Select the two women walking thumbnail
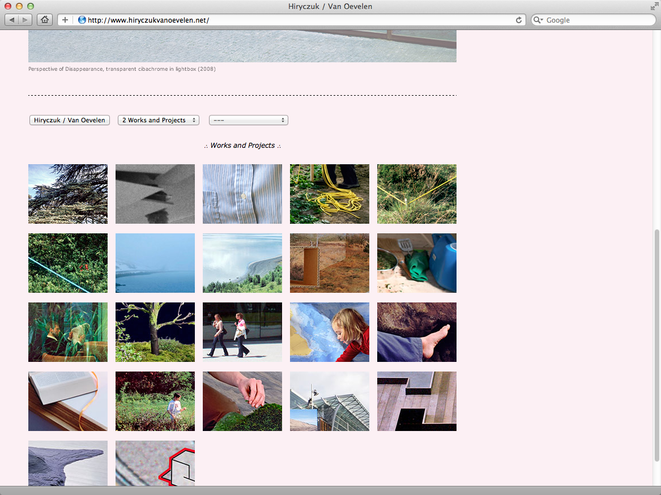 pos(242,332)
